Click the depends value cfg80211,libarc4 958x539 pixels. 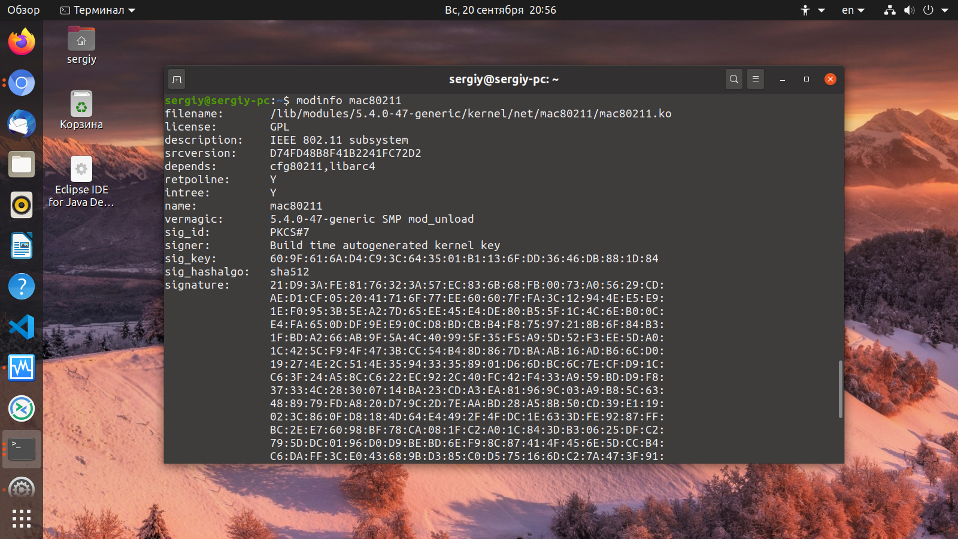click(322, 166)
